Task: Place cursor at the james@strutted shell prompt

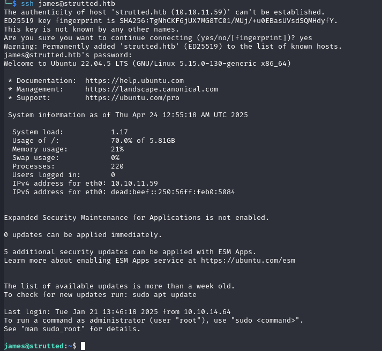Action: coord(40,346)
